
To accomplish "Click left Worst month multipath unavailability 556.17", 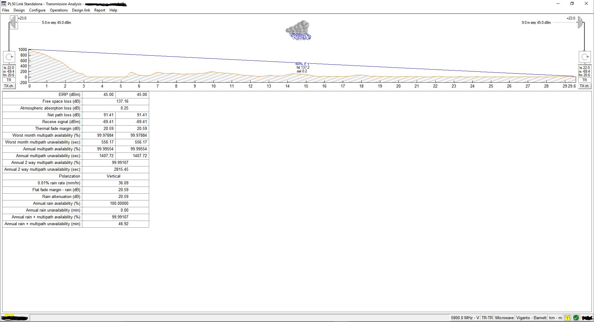I will 107,142.
